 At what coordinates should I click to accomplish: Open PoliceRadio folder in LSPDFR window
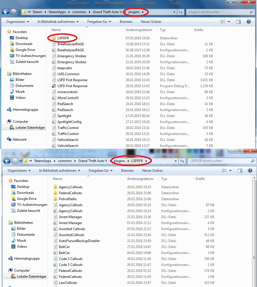pos(67,199)
